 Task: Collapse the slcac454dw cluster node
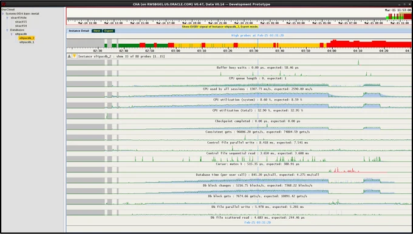click(7, 18)
